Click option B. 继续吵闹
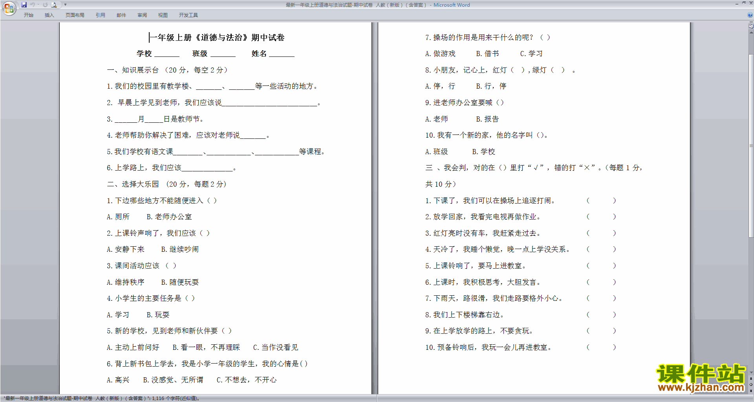The width and height of the screenshot is (754, 402). point(180,249)
